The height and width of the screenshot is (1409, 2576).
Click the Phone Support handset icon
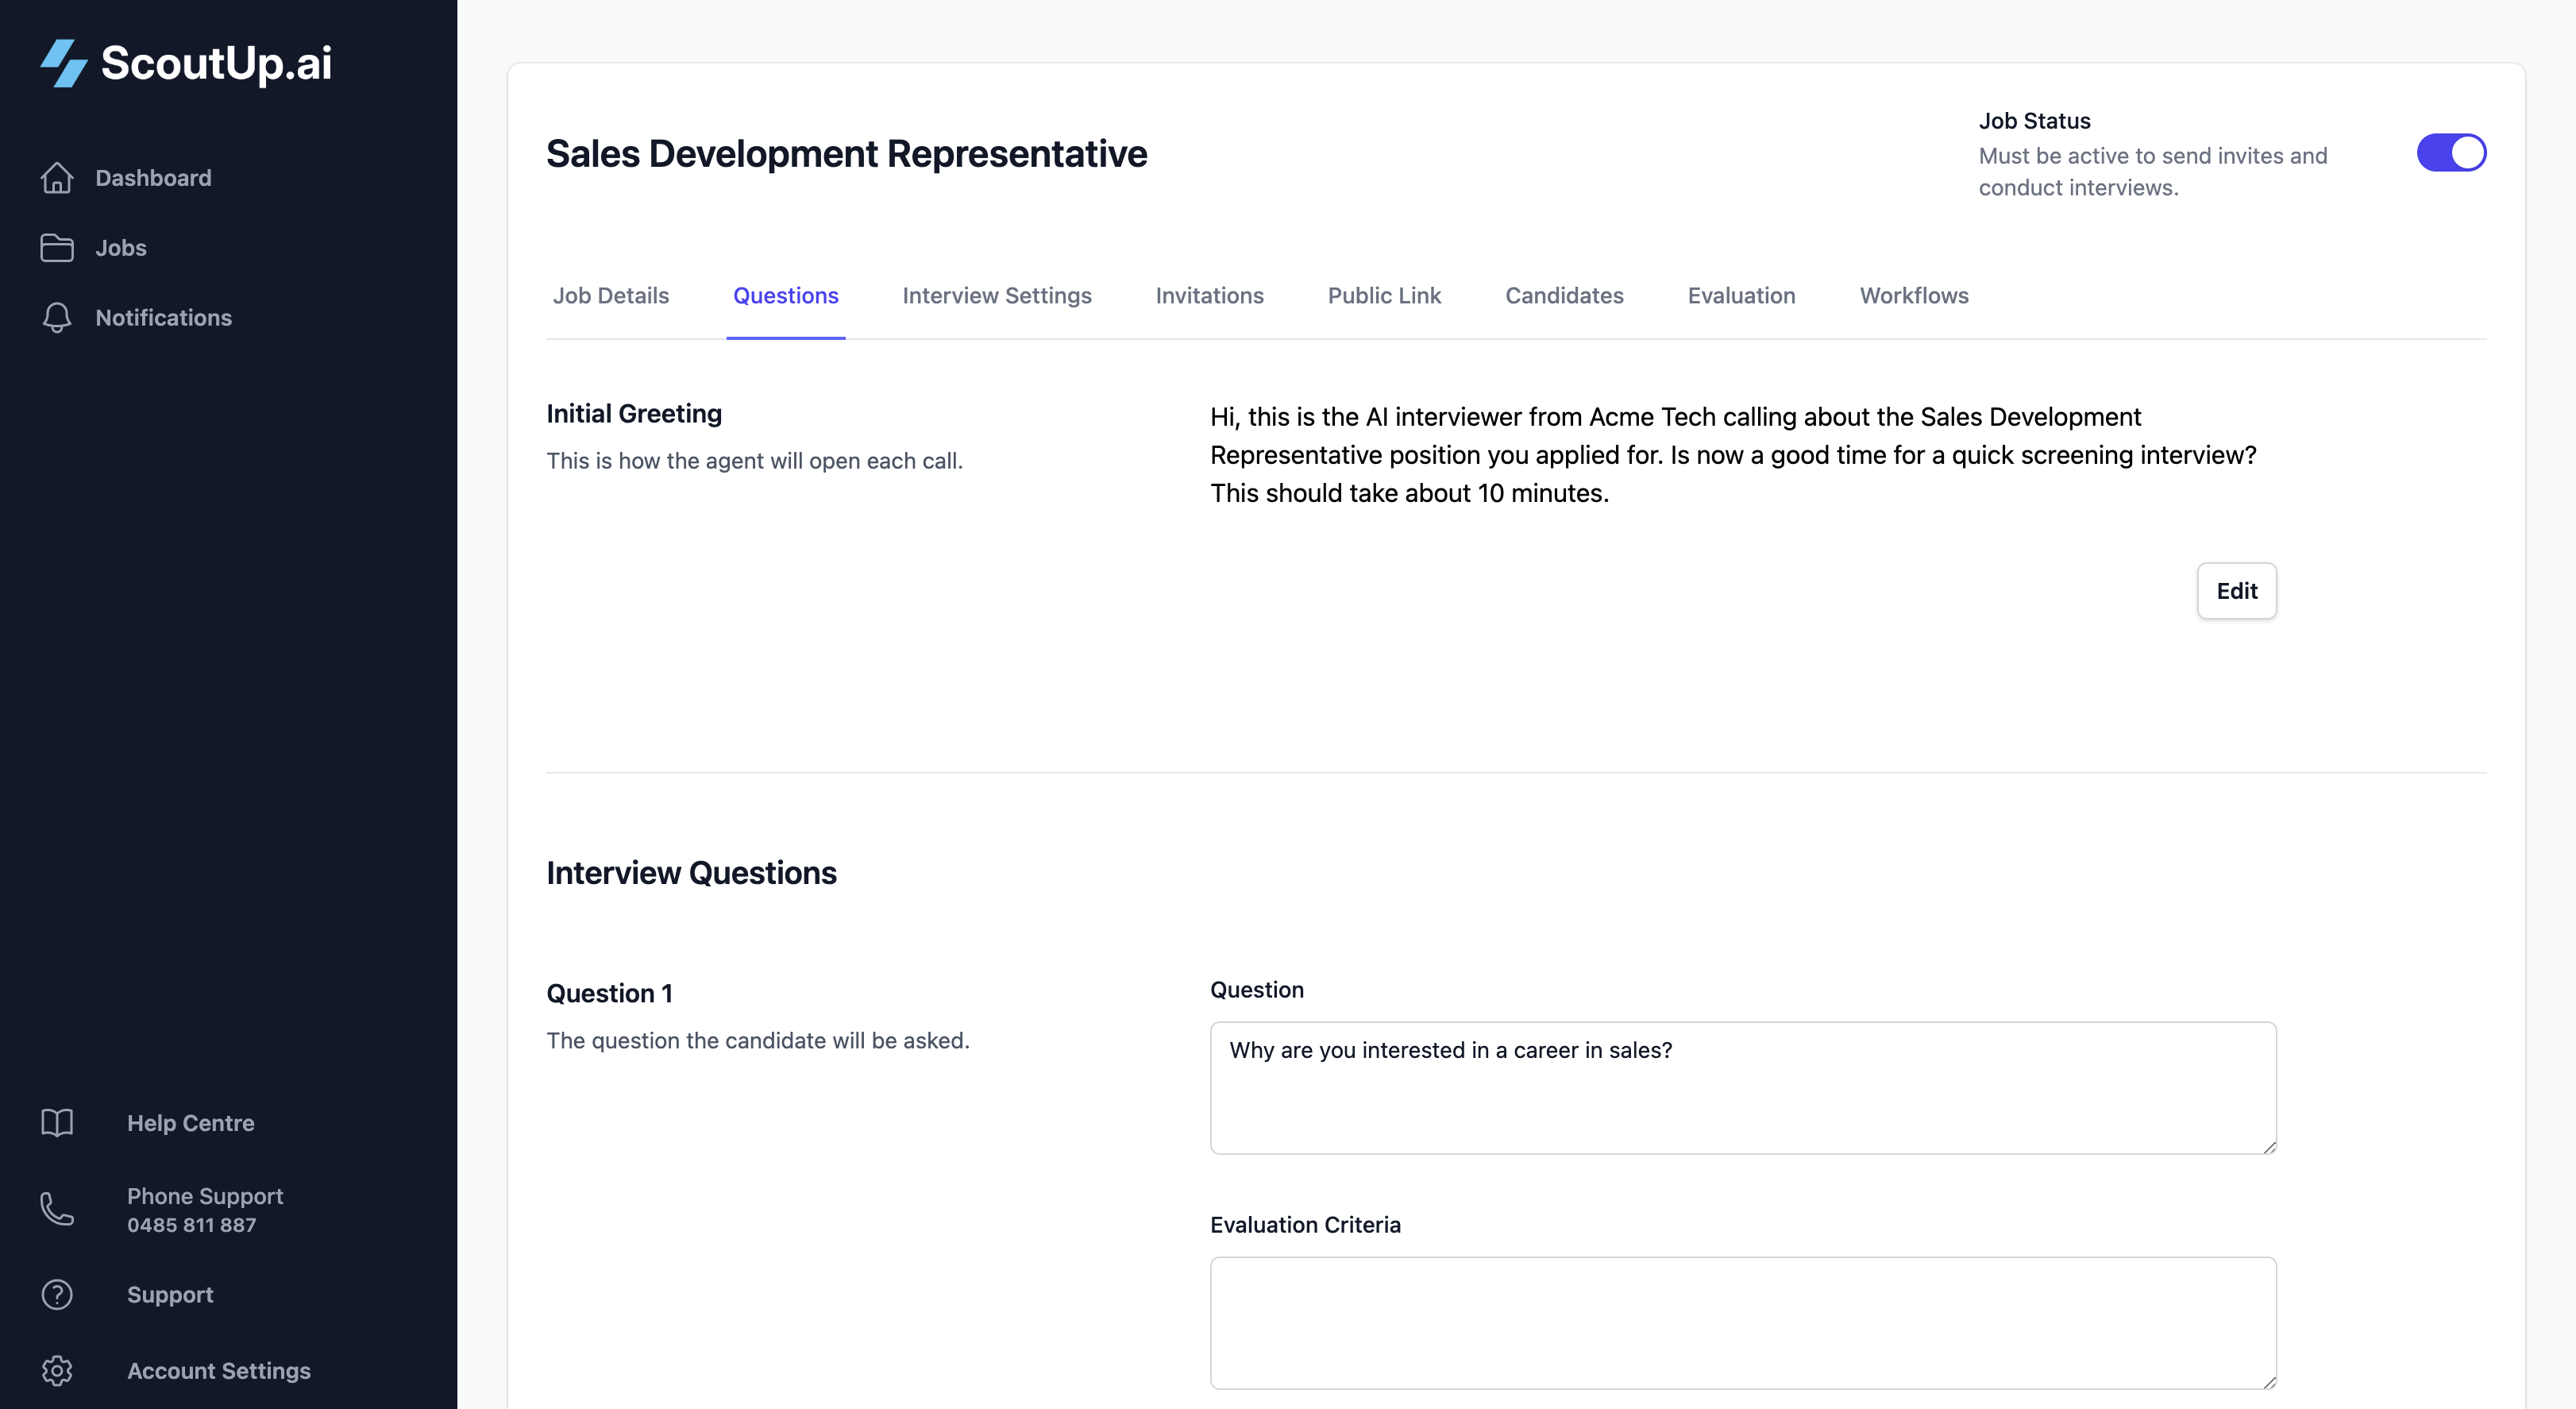pyautogui.click(x=57, y=1209)
